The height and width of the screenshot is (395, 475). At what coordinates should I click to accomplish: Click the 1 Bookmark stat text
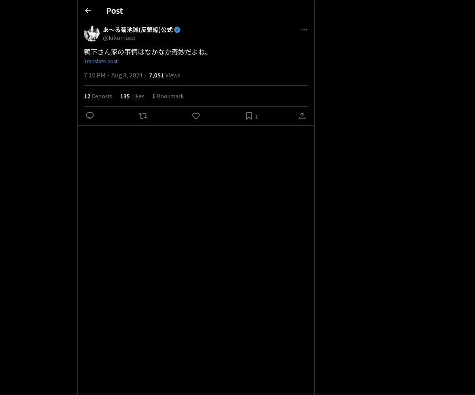(168, 96)
